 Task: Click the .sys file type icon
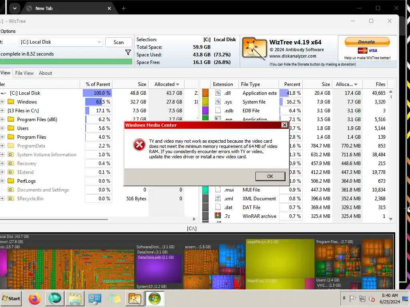(218, 102)
